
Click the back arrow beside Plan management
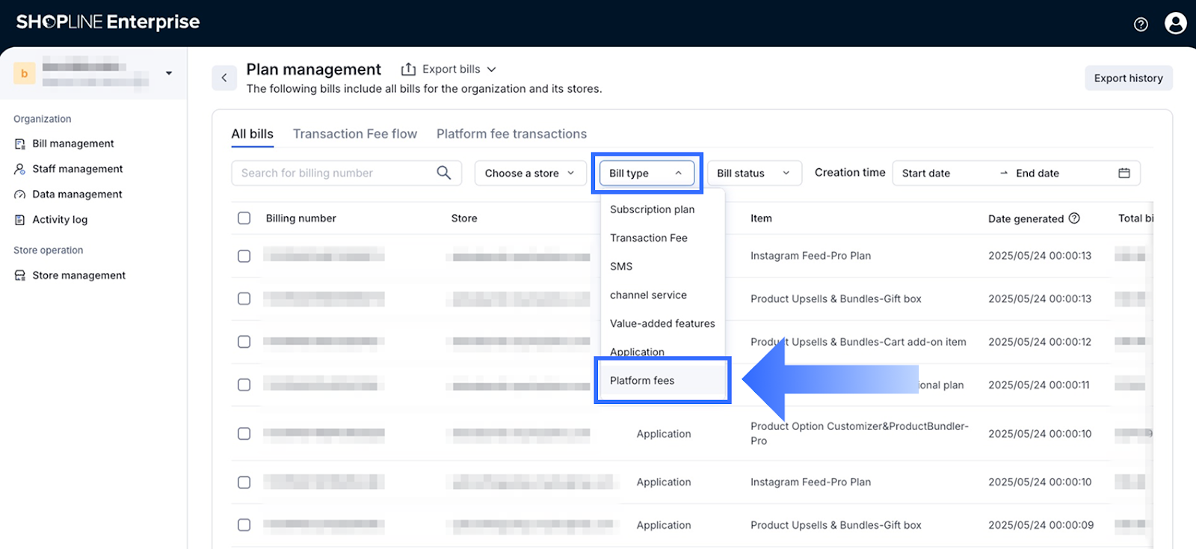point(224,78)
